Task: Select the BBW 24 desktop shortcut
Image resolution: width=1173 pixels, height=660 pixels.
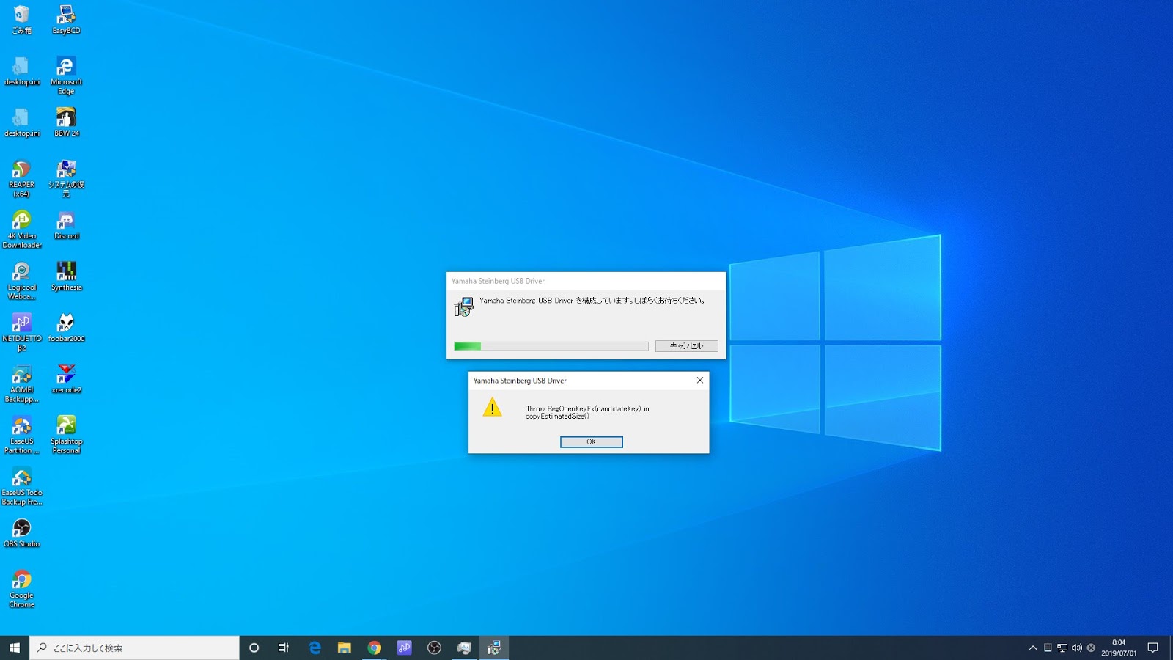Action: [66, 122]
